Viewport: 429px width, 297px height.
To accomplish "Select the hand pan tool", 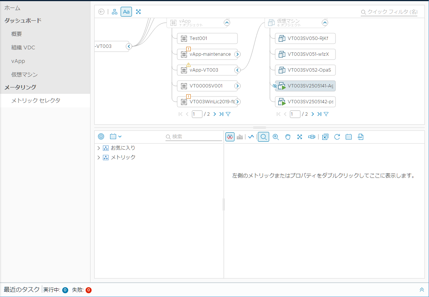I will (x=288, y=137).
